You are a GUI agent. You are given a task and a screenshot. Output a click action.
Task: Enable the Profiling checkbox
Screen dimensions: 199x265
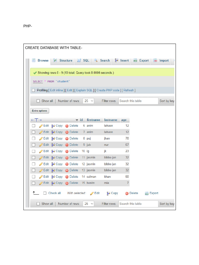pyautogui.click(x=33, y=90)
